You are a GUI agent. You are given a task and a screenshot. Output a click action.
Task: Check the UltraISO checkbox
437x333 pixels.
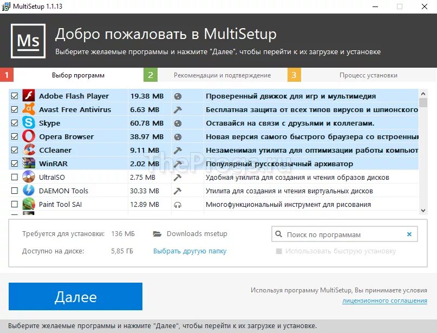pyautogui.click(x=15, y=177)
